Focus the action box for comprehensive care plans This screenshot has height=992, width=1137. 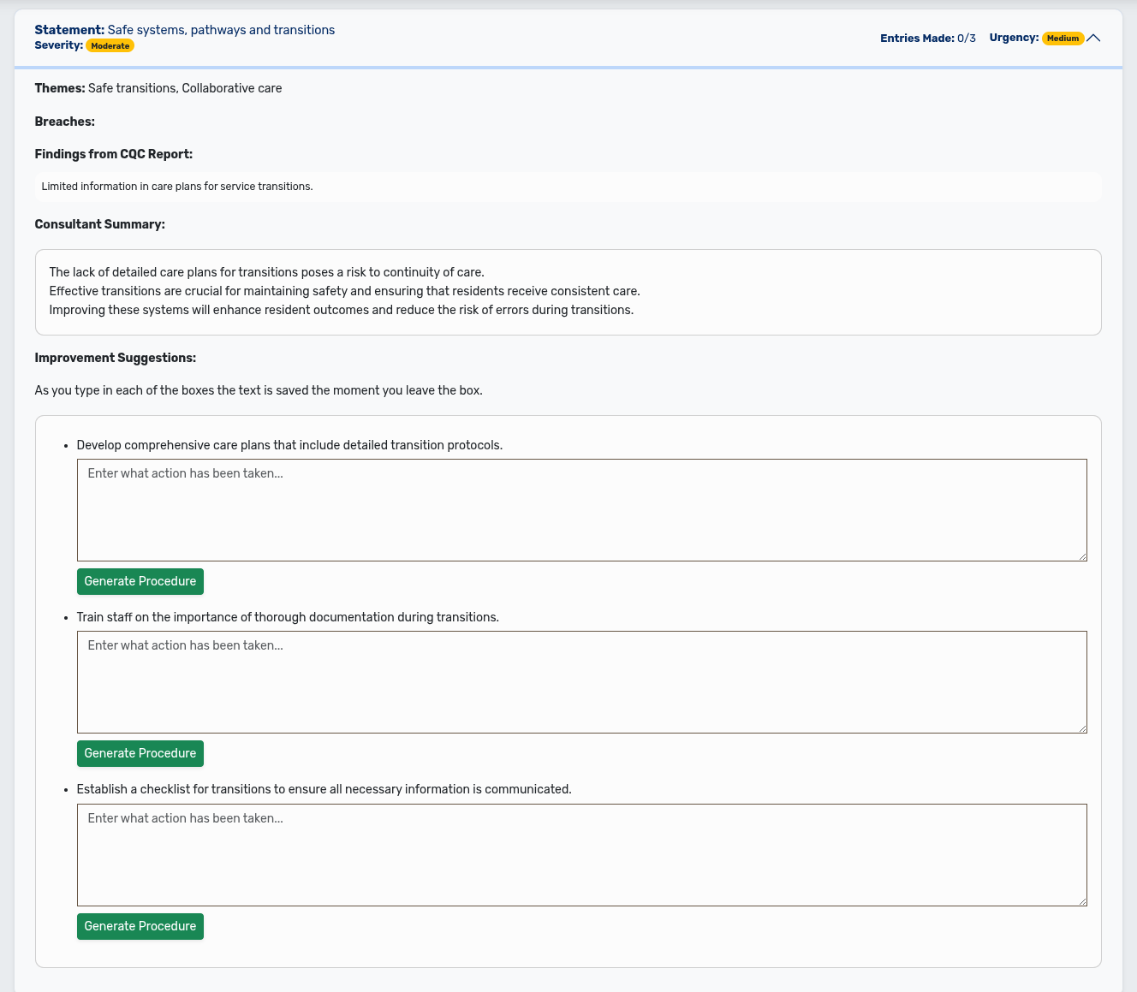click(581, 510)
